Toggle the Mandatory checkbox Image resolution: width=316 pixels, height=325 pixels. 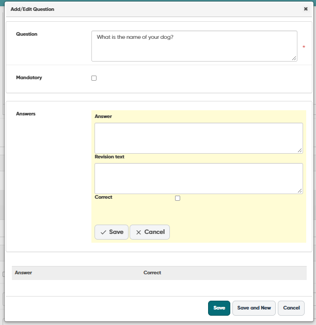(94, 78)
